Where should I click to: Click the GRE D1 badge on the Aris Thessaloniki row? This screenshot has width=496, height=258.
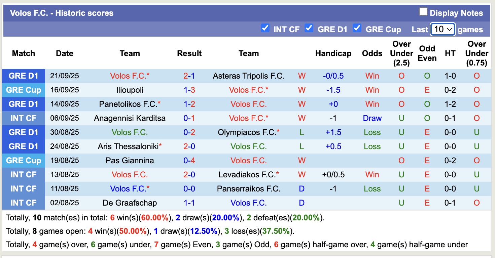pos(23,146)
